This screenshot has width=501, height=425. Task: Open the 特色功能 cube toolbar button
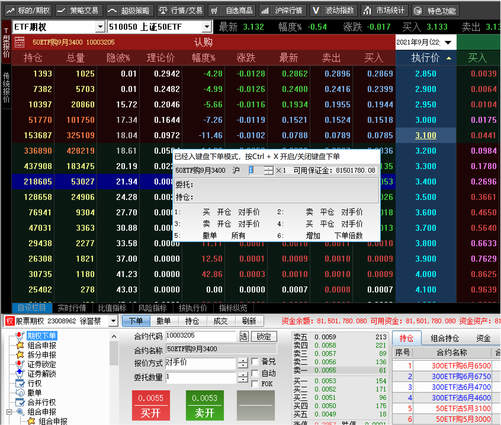435,11
